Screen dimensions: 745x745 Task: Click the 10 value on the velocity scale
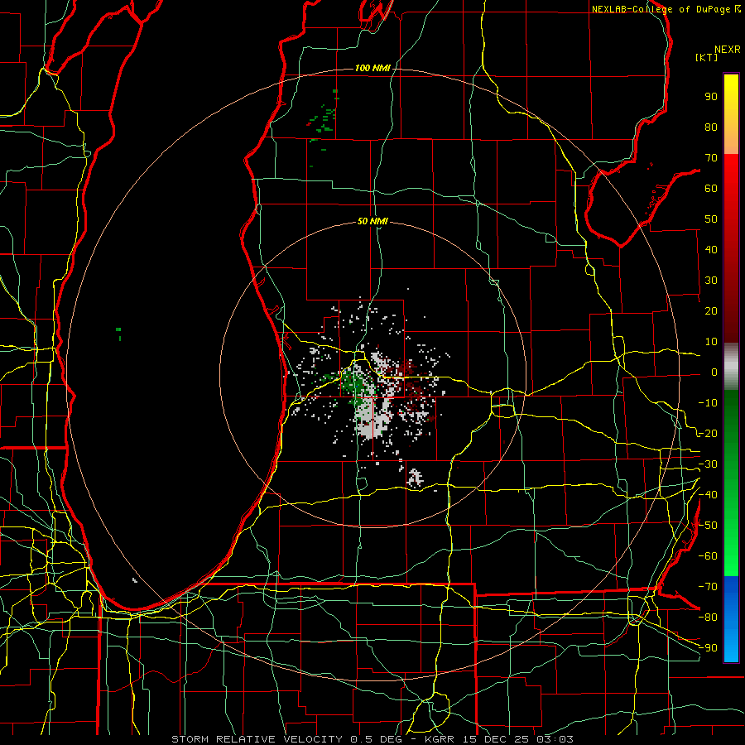(x=711, y=342)
